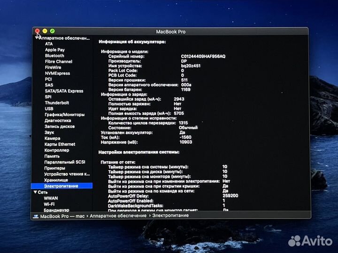Screen dimensions: 338x253
Task: Open the Память entry
Action: (52, 156)
